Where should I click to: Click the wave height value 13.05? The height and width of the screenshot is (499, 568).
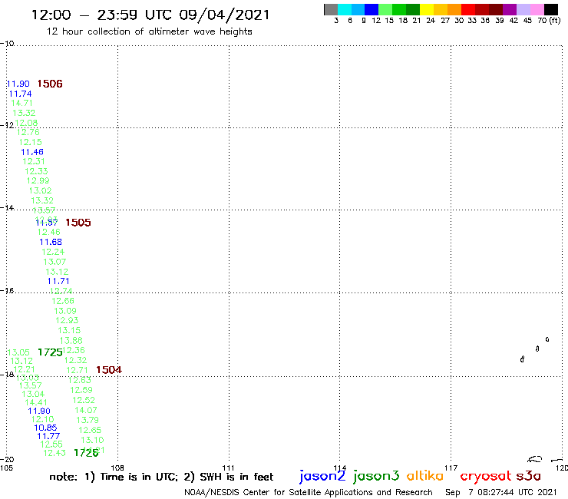[x=18, y=352]
